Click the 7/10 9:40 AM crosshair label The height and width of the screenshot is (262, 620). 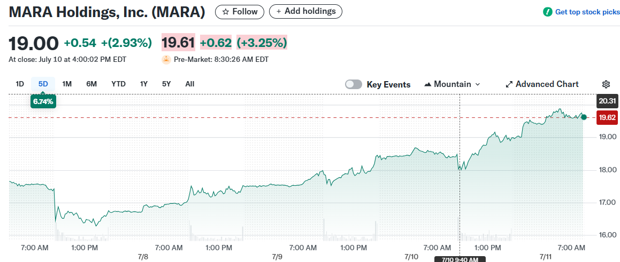(x=460, y=259)
